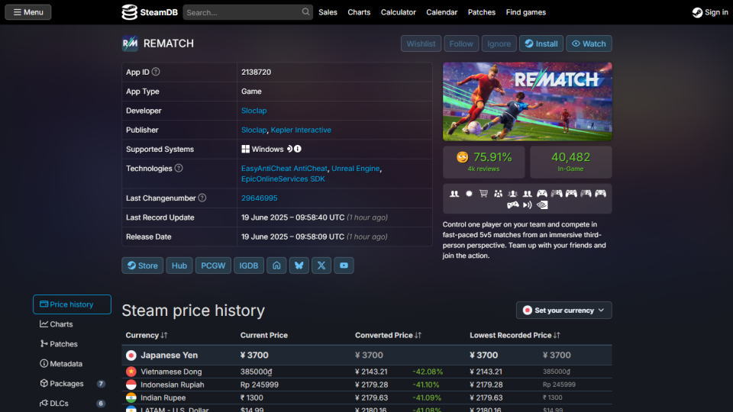Image resolution: width=733 pixels, height=412 pixels.
Task: Open the PCGW link button
Action: [x=213, y=266]
